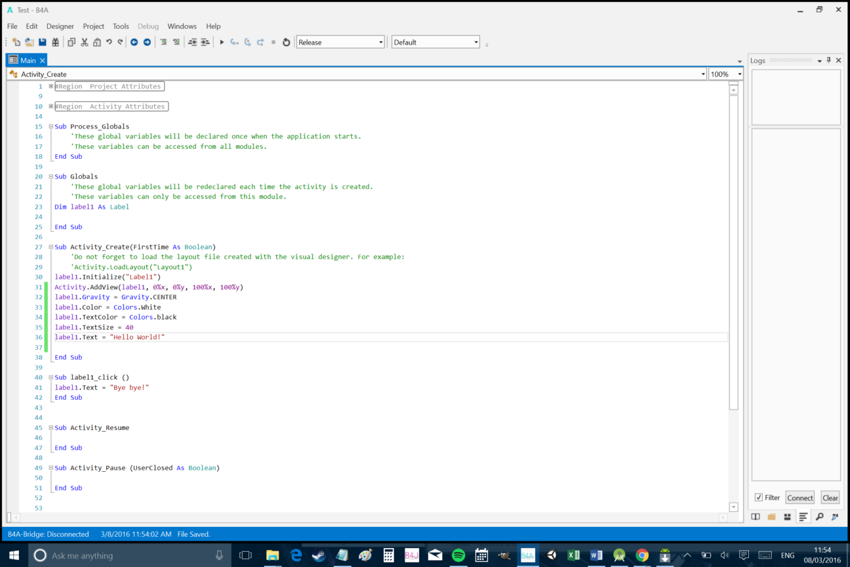Click the Restart circular arrow icon
This screenshot has height=567, width=850.
coord(286,42)
